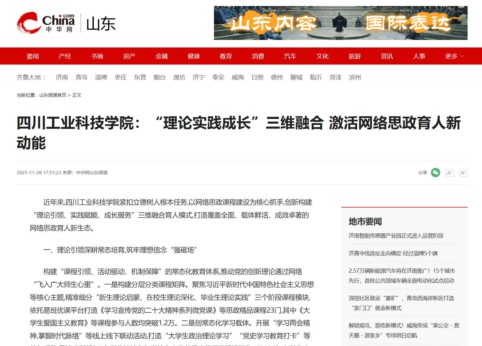
Task: Open the 人事 navigation item
Action: (419, 56)
